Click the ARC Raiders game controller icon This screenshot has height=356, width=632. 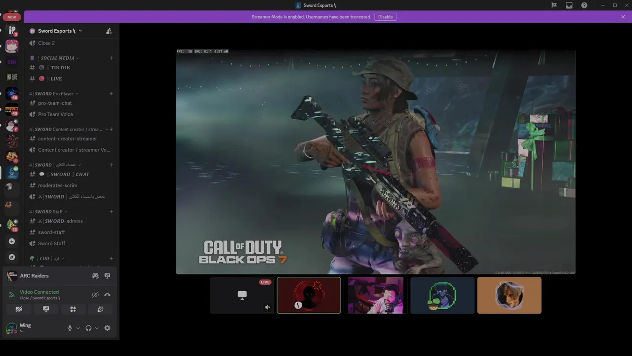[x=95, y=276]
